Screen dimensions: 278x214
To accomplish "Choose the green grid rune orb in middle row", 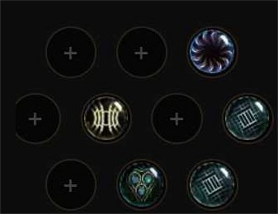I will coord(248,119).
